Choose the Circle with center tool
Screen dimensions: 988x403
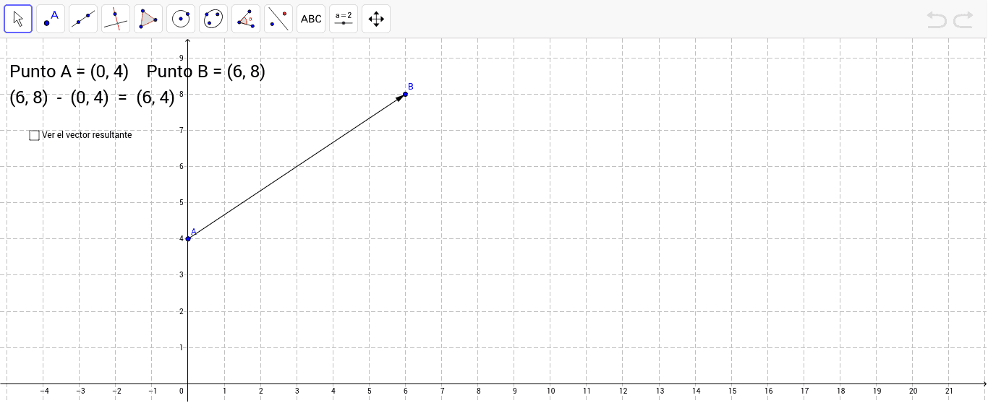pyautogui.click(x=181, y=19)
